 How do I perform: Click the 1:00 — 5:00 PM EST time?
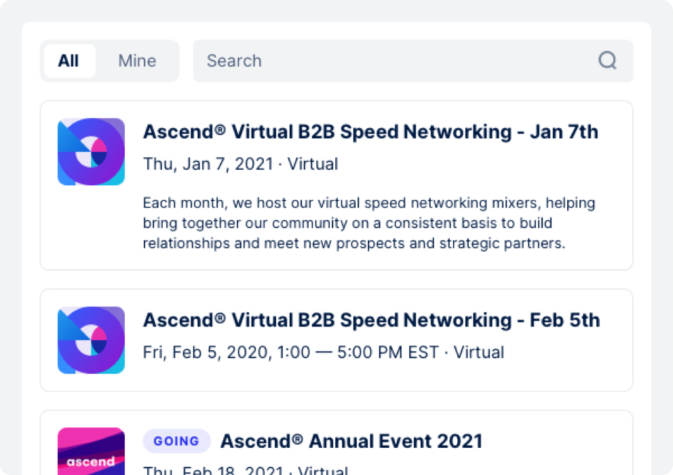click(351, 353)
